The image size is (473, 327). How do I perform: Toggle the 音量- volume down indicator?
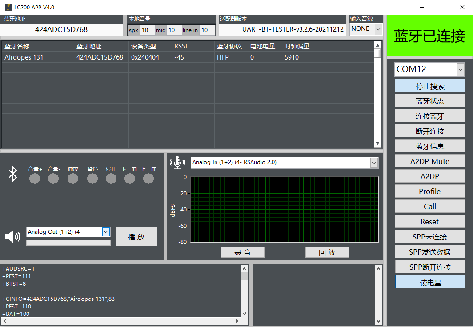click(53, 179)
